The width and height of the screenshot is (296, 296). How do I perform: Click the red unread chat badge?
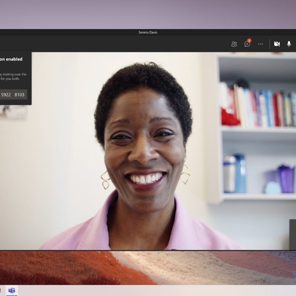(250, 40)
